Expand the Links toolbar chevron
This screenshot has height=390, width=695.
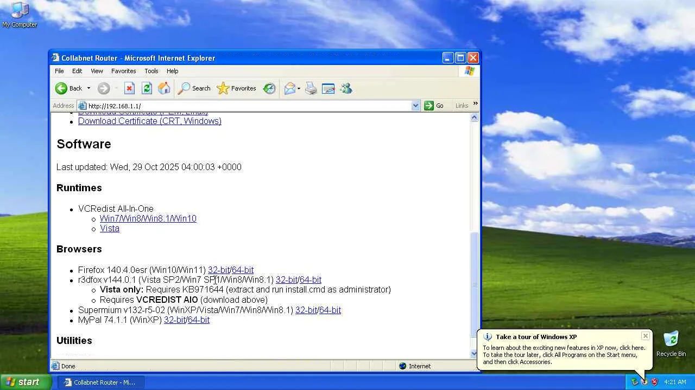pyautogui.click(x=475, y=103)
